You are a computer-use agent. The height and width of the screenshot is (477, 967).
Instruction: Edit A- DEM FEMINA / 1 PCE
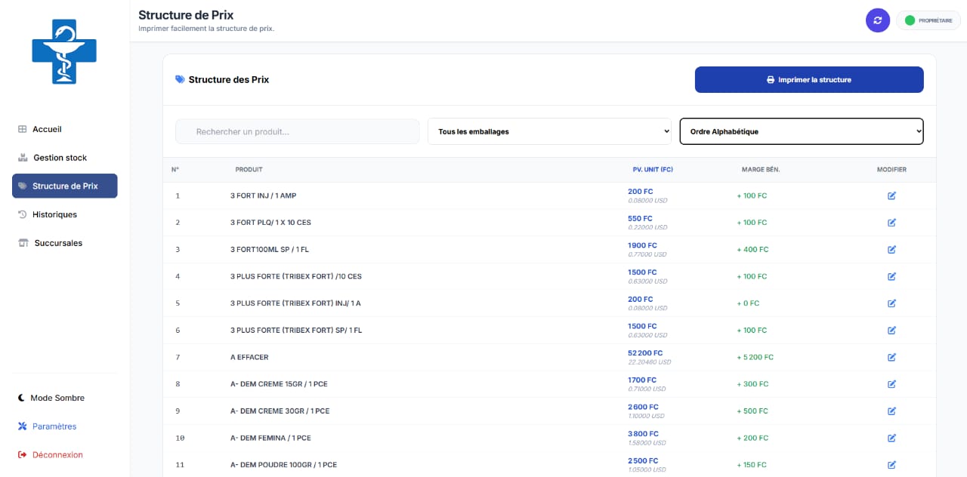pyautogui.click(x=891, y=438)
